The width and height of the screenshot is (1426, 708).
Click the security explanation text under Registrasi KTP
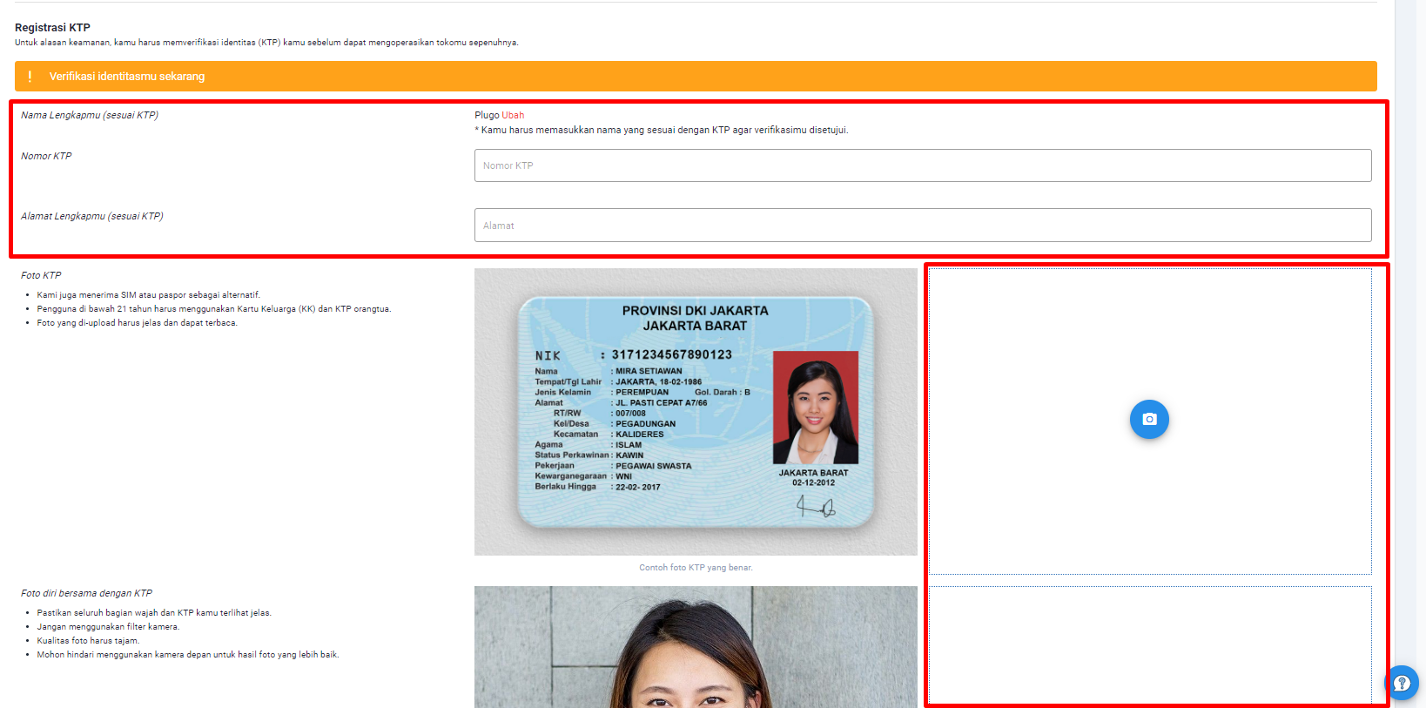266,43
